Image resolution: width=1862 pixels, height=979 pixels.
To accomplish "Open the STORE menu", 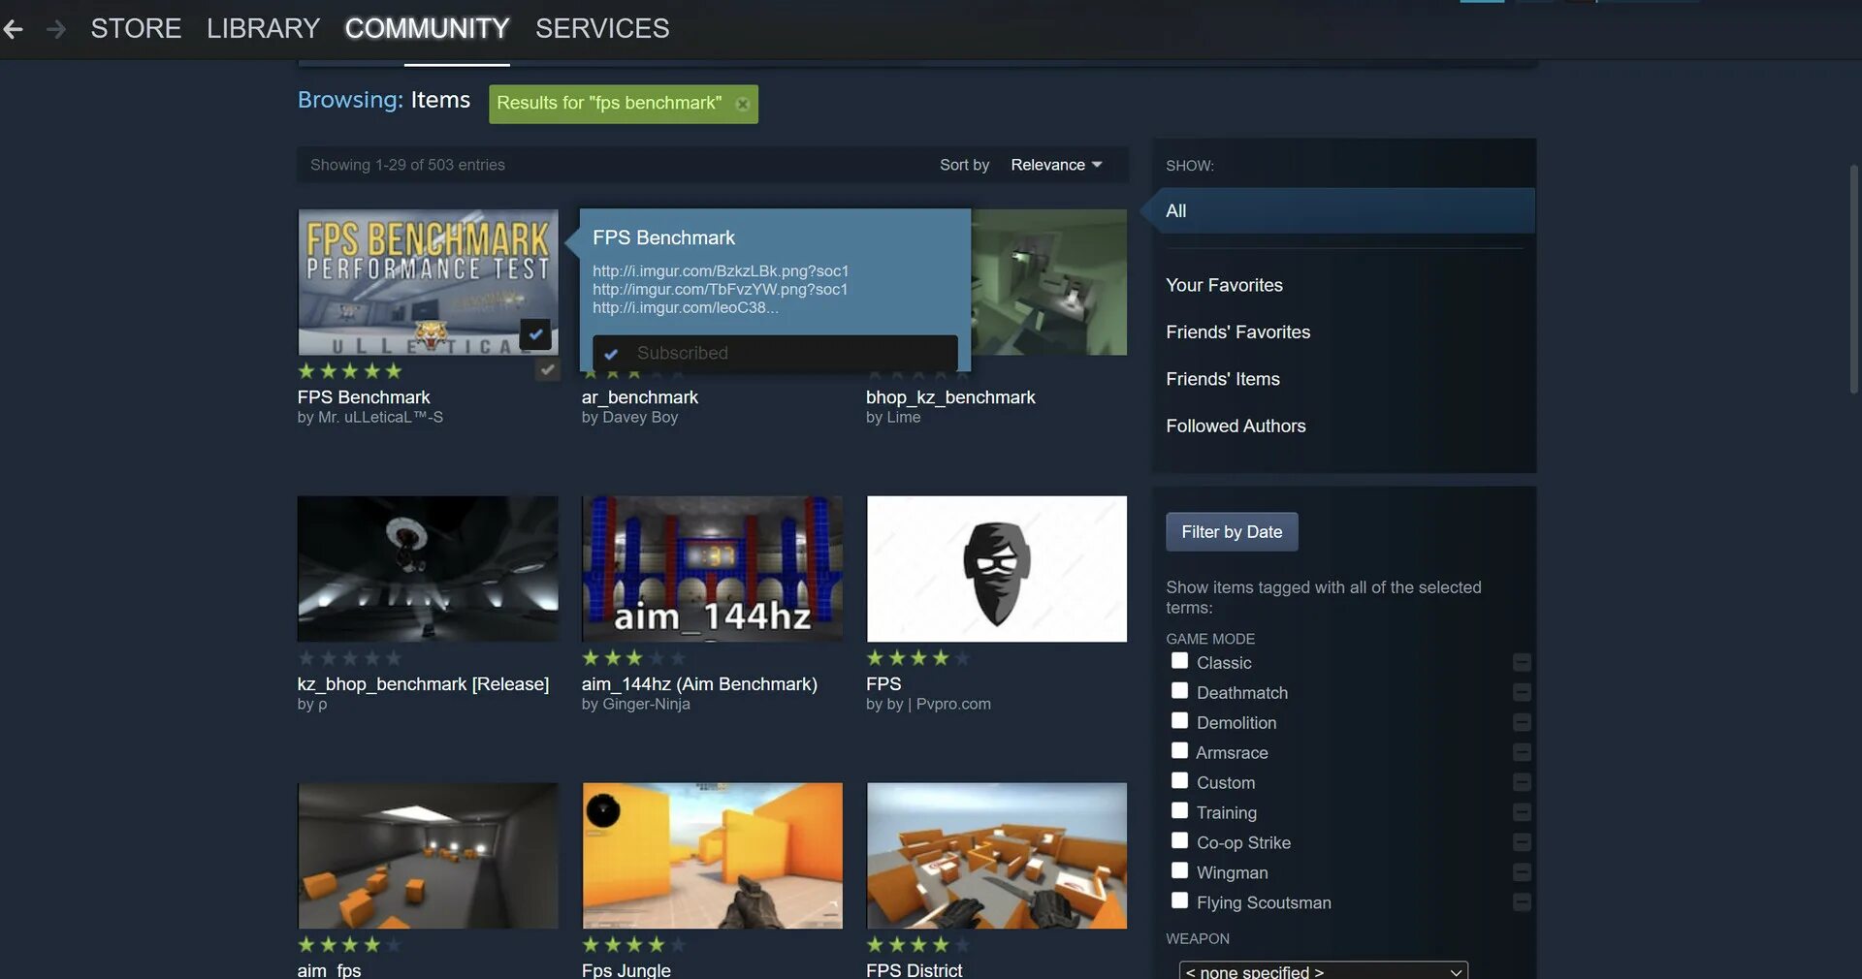I will point(136,29).
